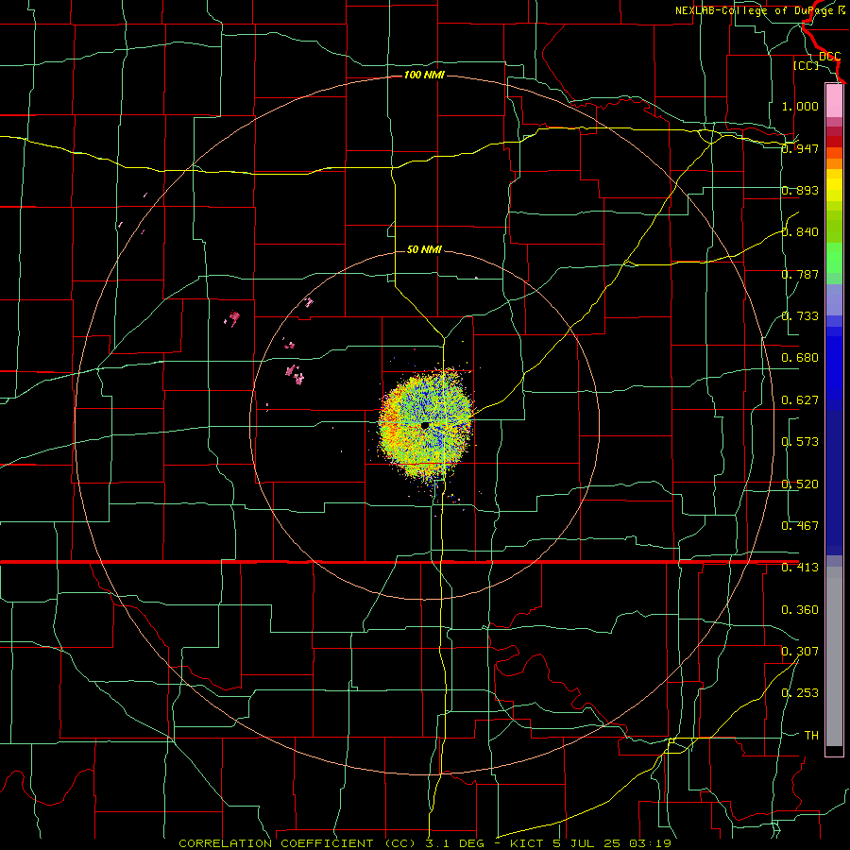Viewport: 850px width, 850px height.
Task: Click the 0.307 value on the color scale
Action: point(800,652)
